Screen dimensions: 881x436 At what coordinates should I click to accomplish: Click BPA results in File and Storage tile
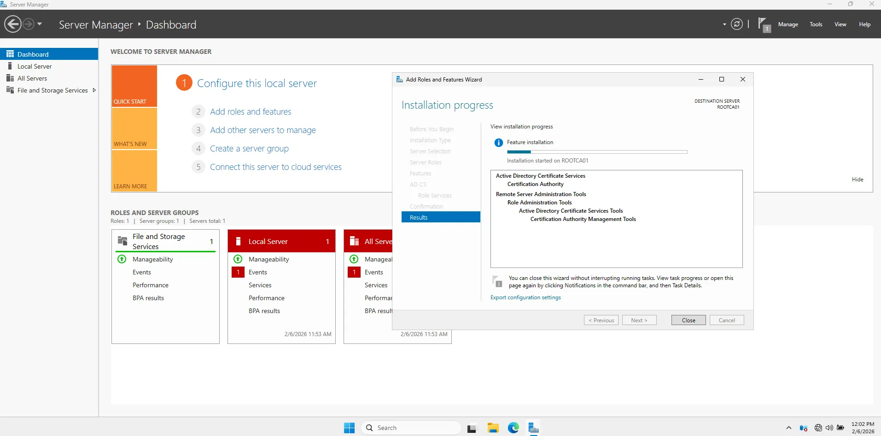pyautogui.click(x=148, y=298)
